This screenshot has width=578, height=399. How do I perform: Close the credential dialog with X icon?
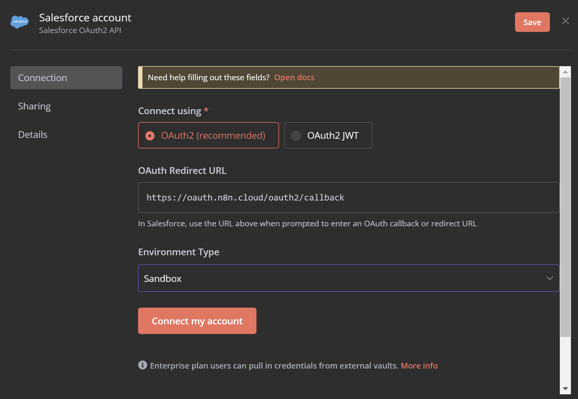(565, 21)
